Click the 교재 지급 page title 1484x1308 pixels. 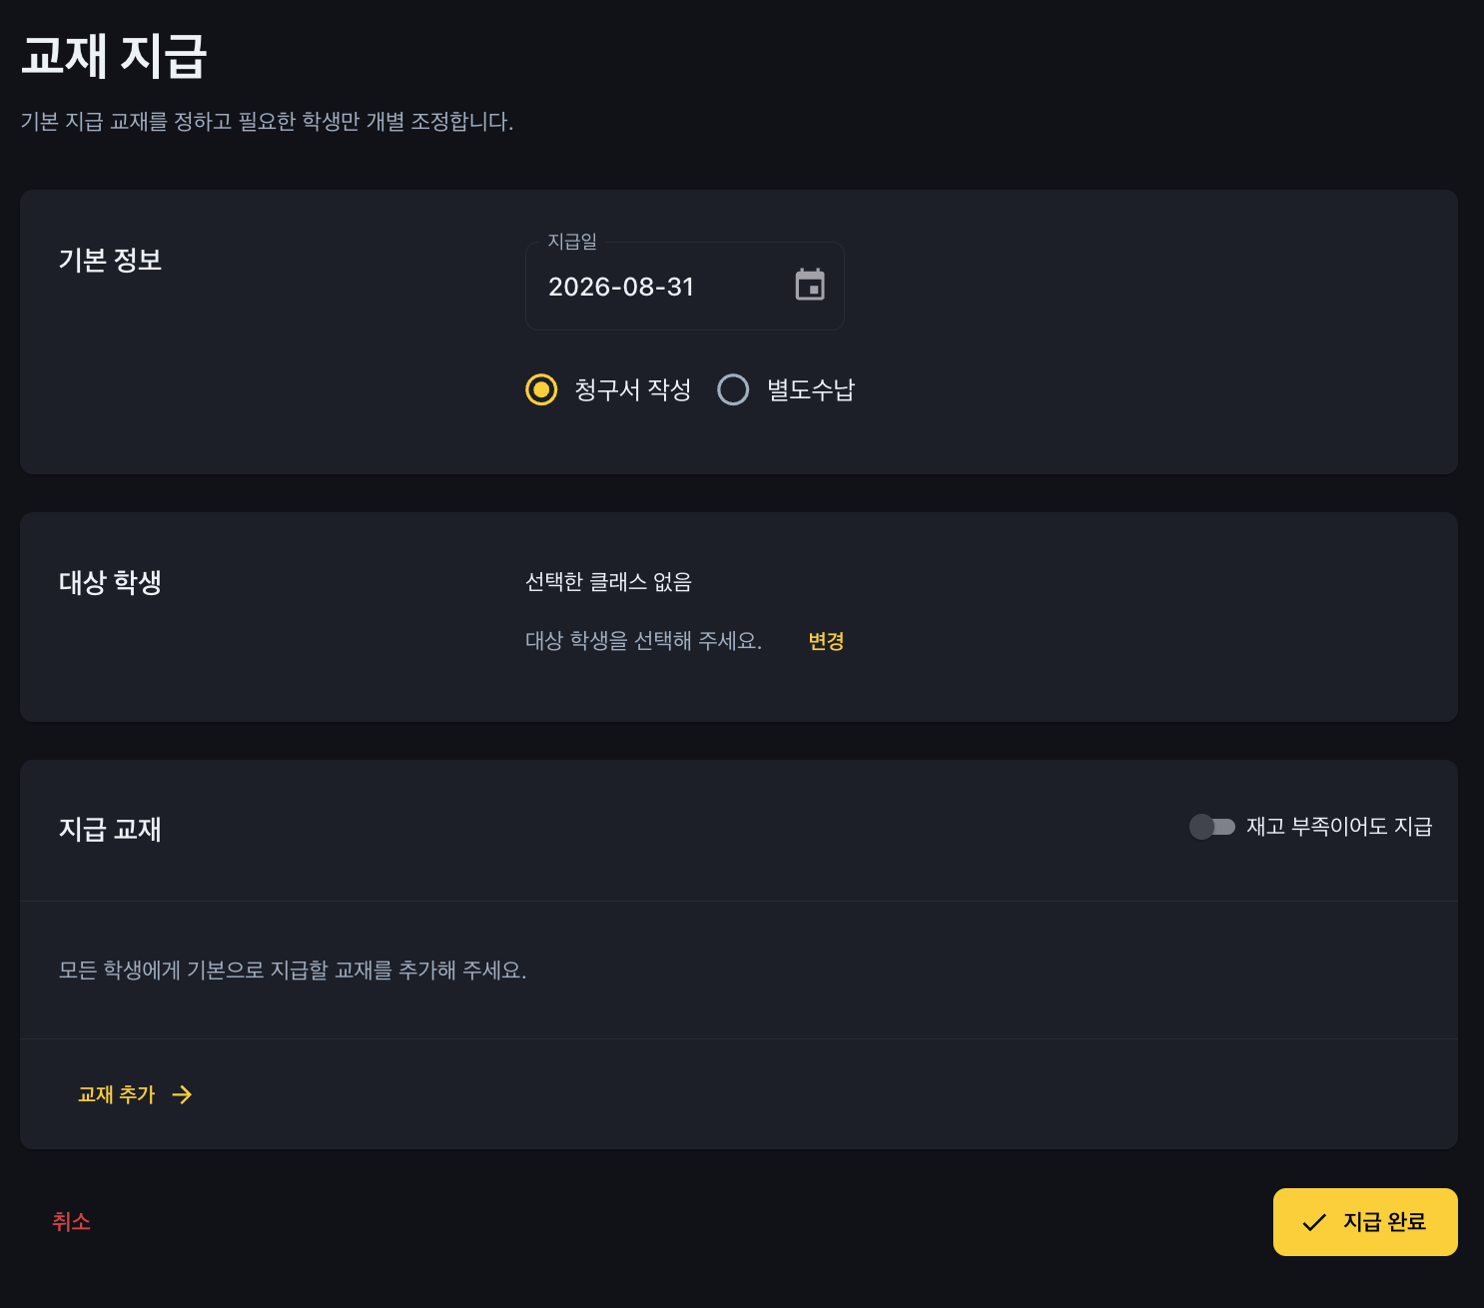[114, 56]
